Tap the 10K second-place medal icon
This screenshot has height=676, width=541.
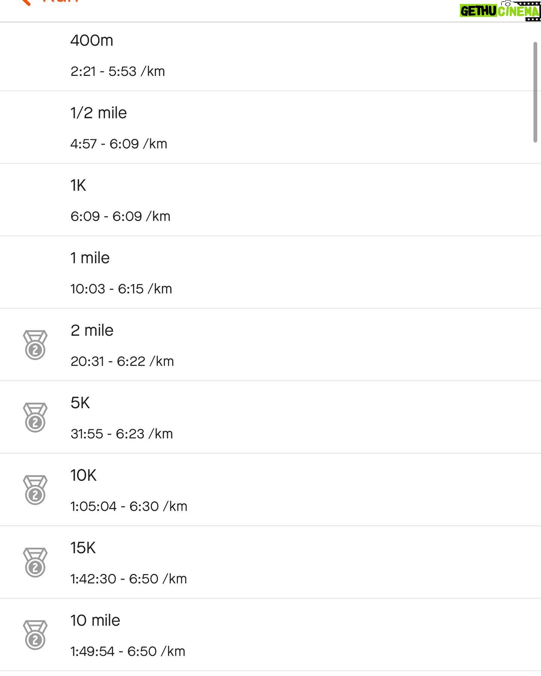coord(35,490)
